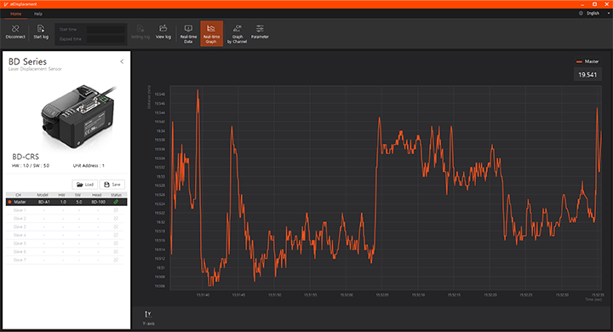Switch to Real-time Data view

pos(188,34)
